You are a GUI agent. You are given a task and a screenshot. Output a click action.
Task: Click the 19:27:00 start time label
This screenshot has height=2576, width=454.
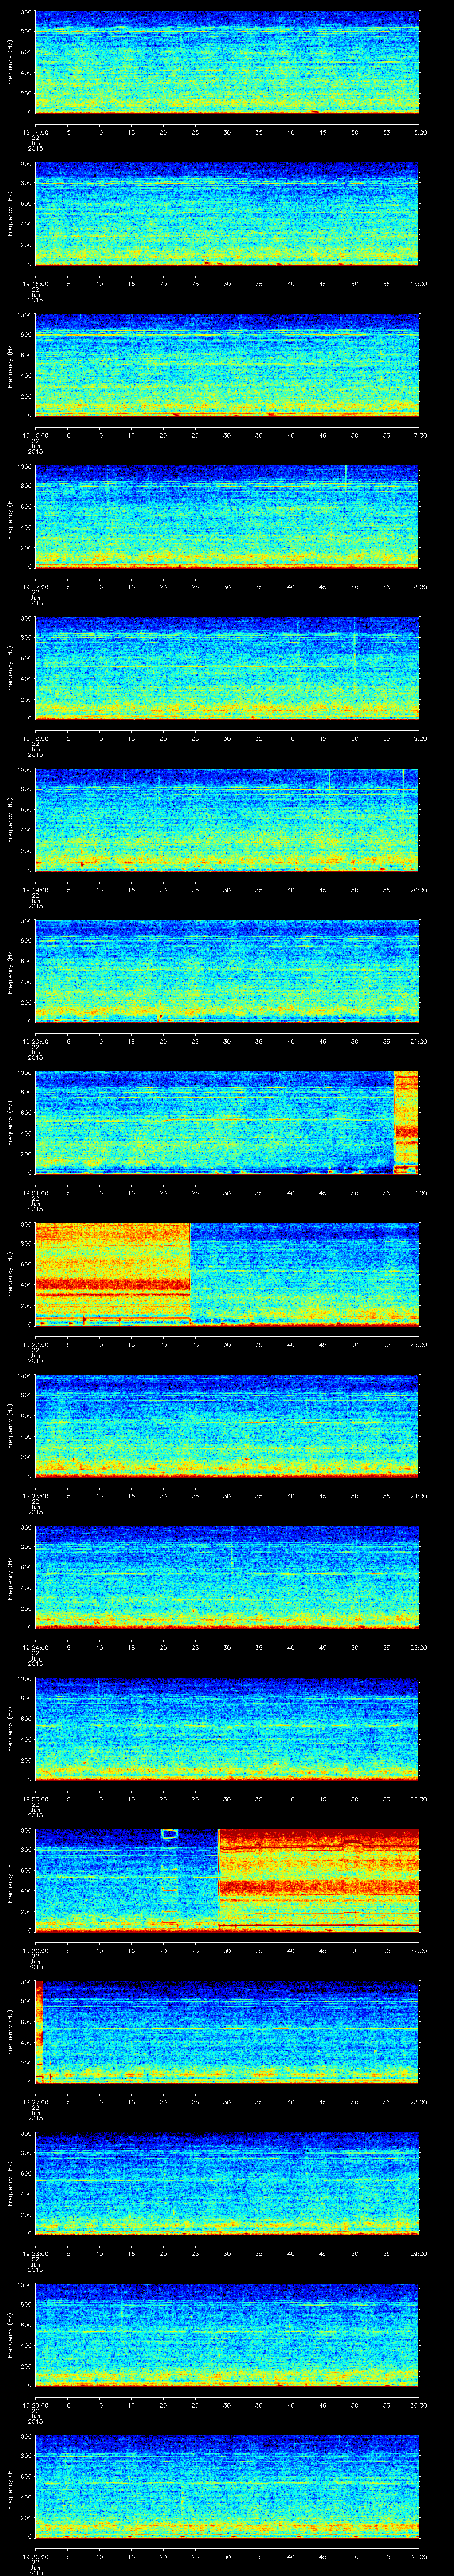35,2102
